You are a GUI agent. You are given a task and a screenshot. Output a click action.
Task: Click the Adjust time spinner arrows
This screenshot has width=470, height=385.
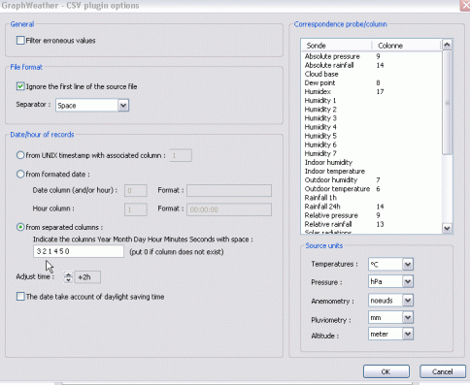pyautogui.click(x=68, y=277)
